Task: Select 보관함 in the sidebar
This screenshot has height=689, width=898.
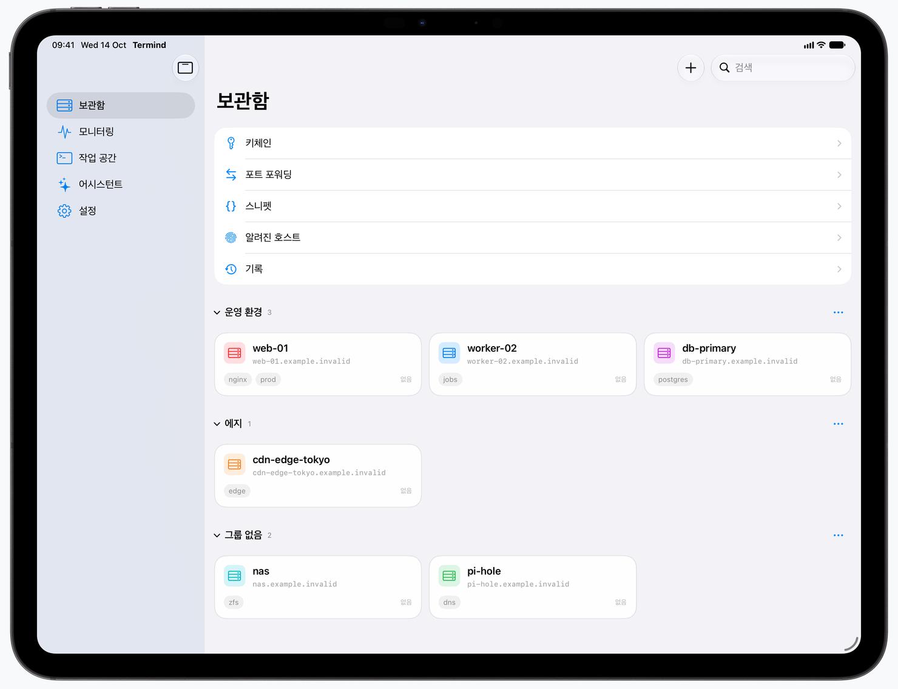Action: [121, 106]
